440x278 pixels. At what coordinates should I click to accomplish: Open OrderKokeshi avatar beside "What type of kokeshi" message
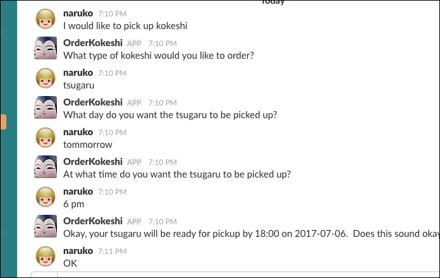tap(47, 49)
